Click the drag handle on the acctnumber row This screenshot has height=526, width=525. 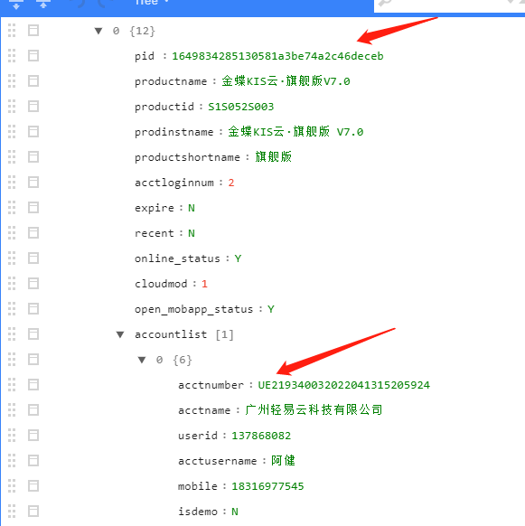tap(12, 384)
